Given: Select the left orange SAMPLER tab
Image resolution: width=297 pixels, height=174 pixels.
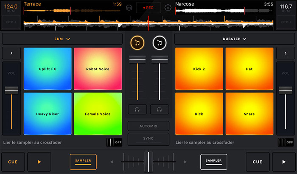Looking at the screenshot, I should tap(83, 162).
